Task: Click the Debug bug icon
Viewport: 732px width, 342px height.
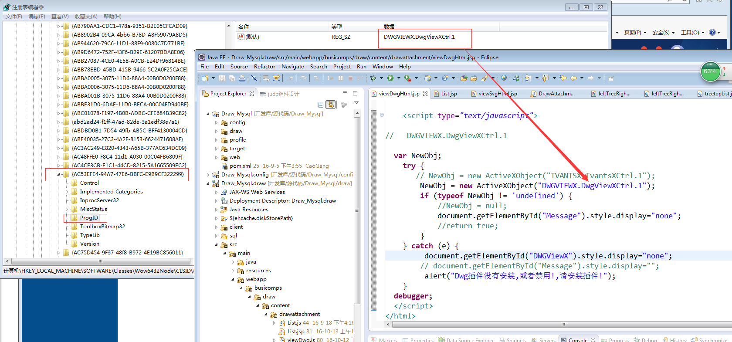Action: click(x=373, y=78)
